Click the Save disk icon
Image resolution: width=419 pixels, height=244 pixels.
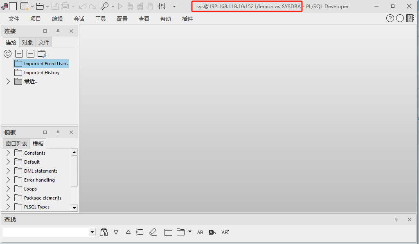[55, 6]
